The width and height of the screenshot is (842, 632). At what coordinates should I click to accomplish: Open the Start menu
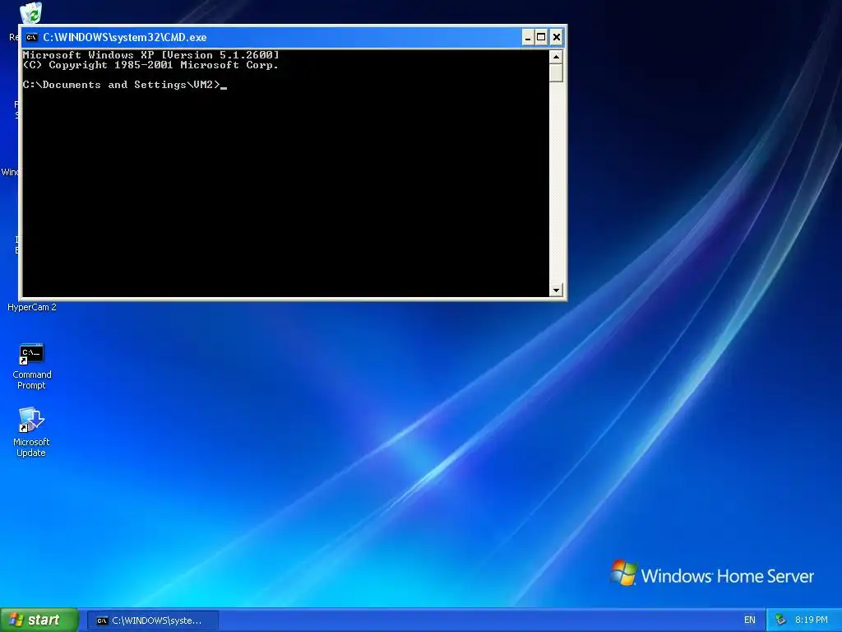click(x=39, y=620)
